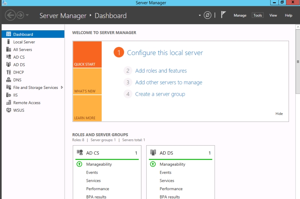The height and width of the screenshot is (199, 300).
Task: Open Performance in AD CS tile
Action: 98,189
